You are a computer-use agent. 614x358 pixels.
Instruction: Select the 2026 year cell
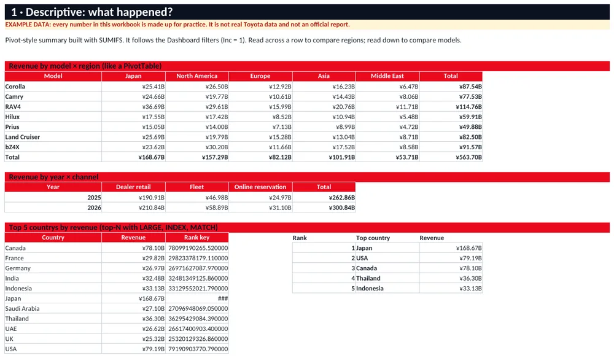point(53,208)
